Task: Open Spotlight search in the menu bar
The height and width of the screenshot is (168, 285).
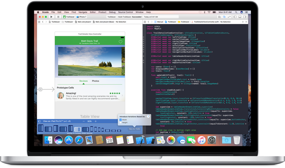Action: 236,12
